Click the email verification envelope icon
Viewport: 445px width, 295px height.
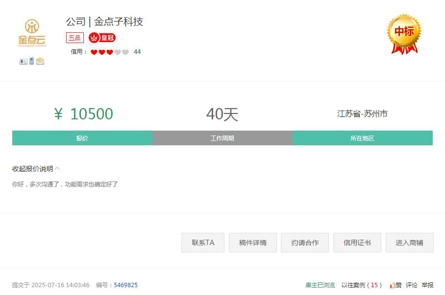pos(40,61)
